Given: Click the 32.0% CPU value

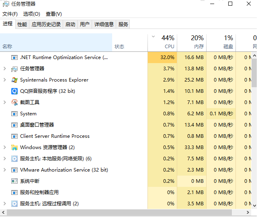Looking at the screenshot, I should pyautogui.click(x=167, y=57).
